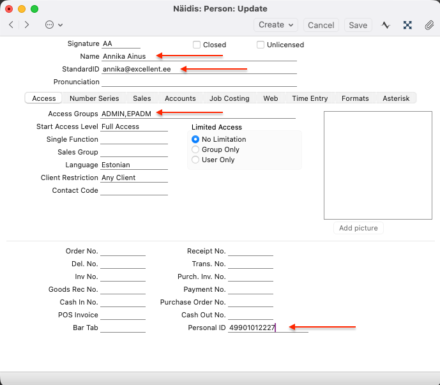Click the activity waveform icon
Screen dimensions: 440x385
pos(386,25)
